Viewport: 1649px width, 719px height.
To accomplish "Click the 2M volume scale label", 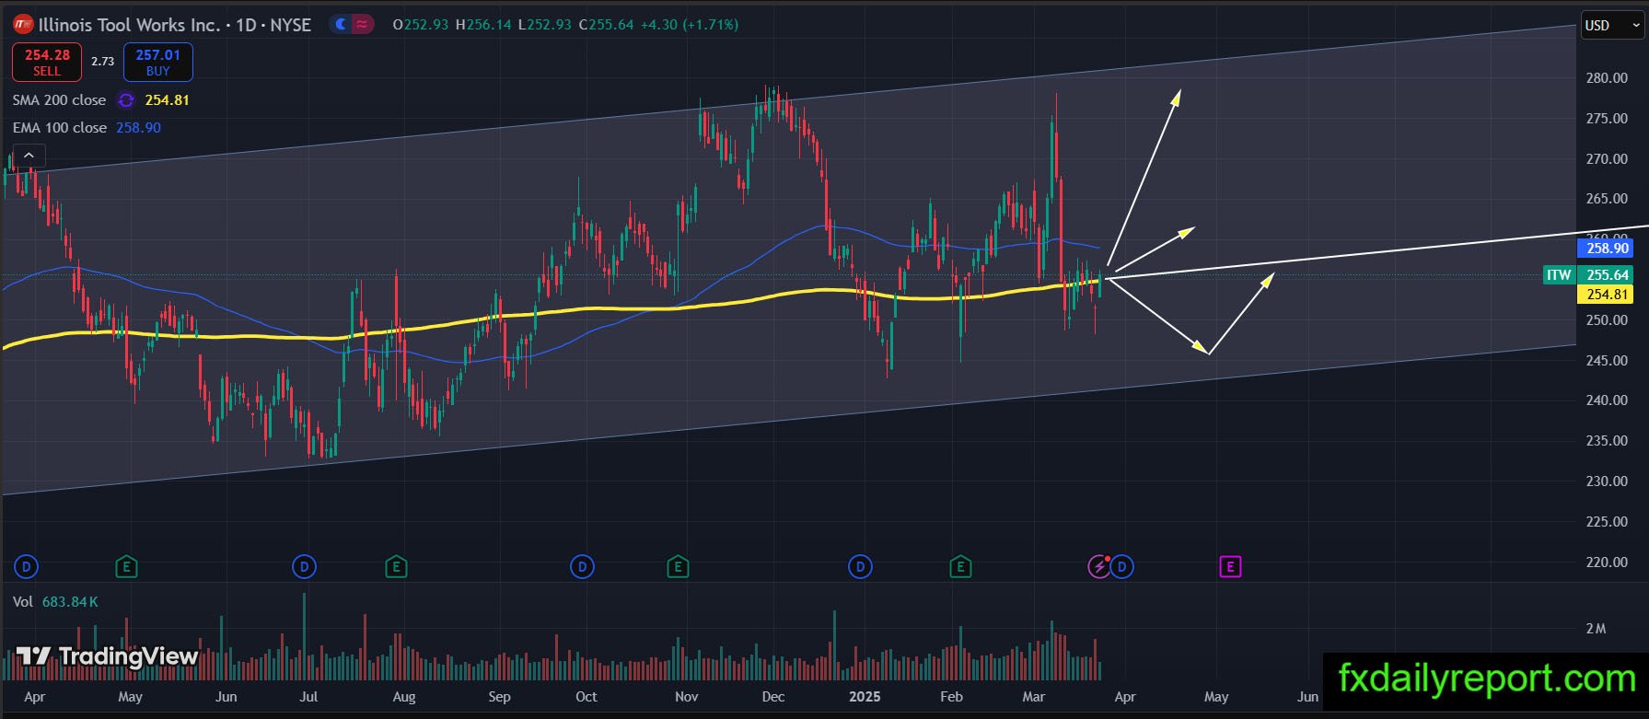I will pyautogui.click(x=1596, y=629).
